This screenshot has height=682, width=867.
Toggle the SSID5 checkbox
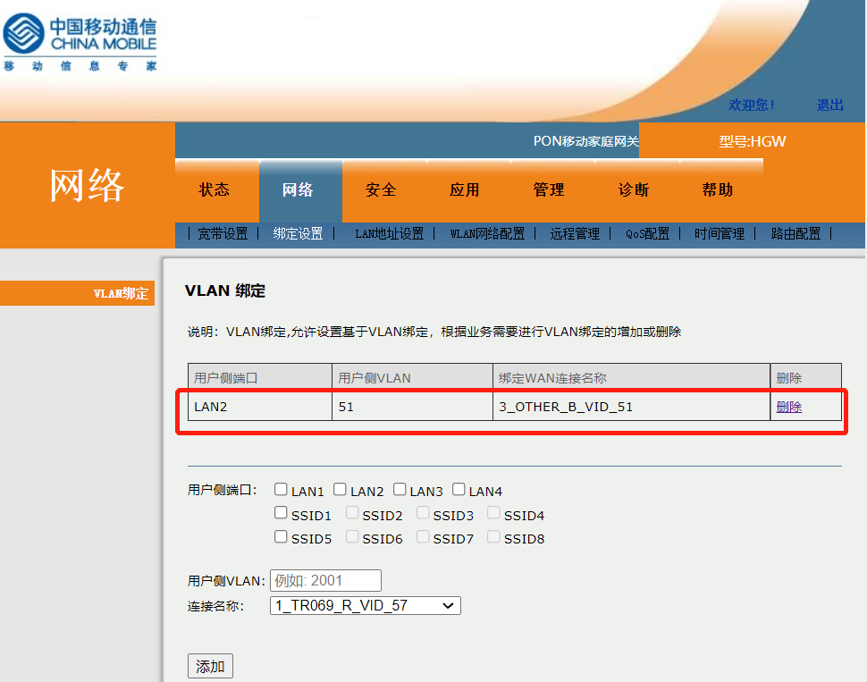coord(281,537)
